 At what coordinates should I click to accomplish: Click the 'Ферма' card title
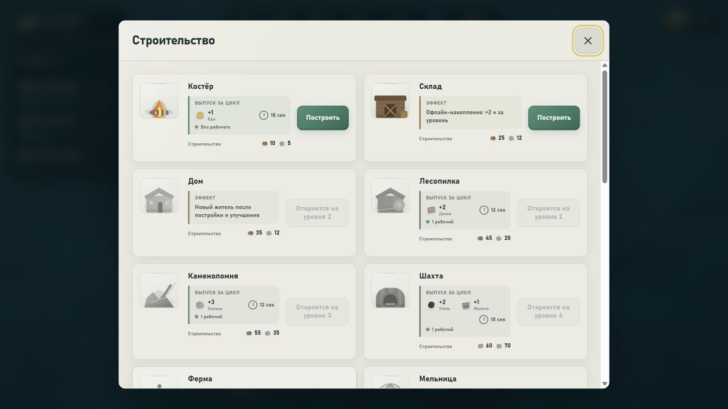(200, 379)
